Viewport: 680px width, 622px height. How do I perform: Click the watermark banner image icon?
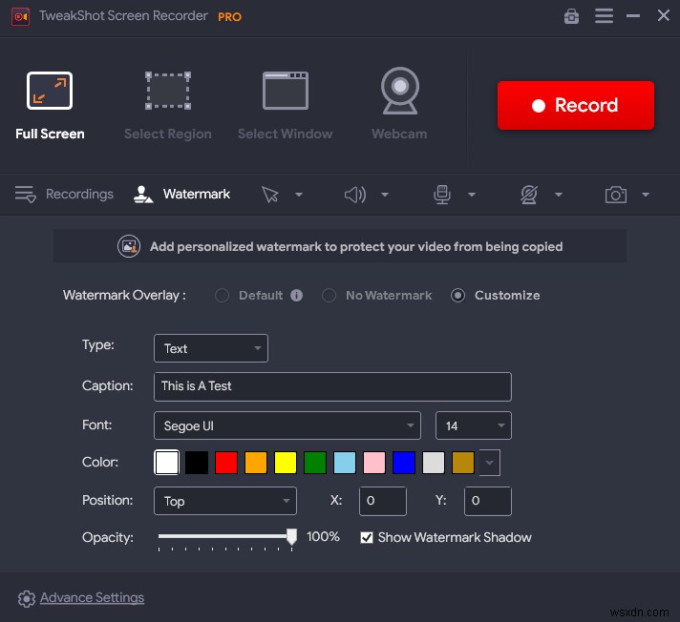pos(129,246)
